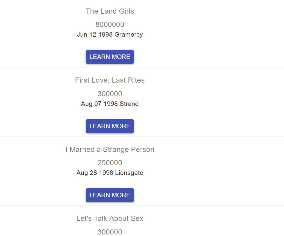Click the 300000 budget under First Love, Last Rites
The image size is (284, 236).
coord(110,94)
